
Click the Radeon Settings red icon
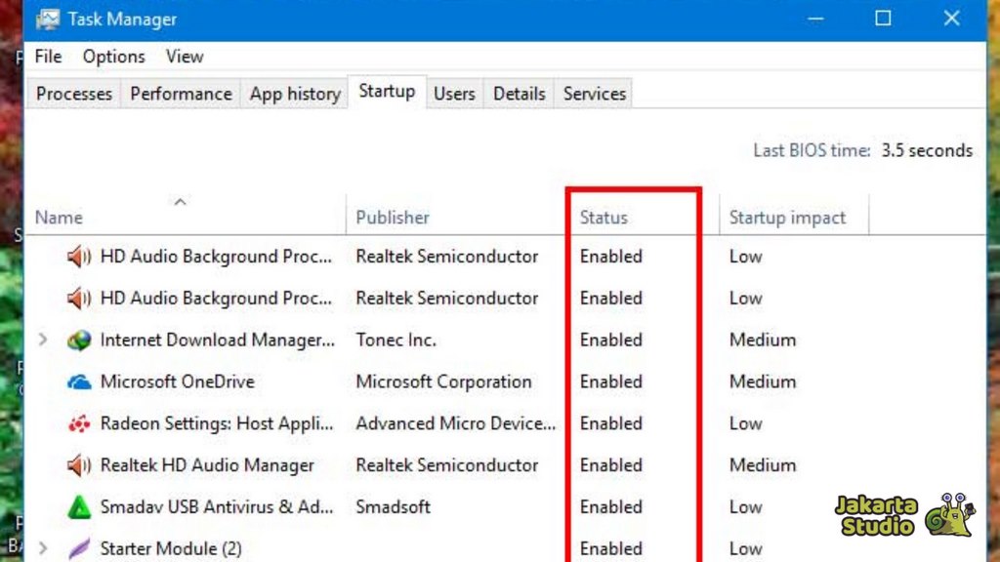pyautogui.click(x=79, y=423)
